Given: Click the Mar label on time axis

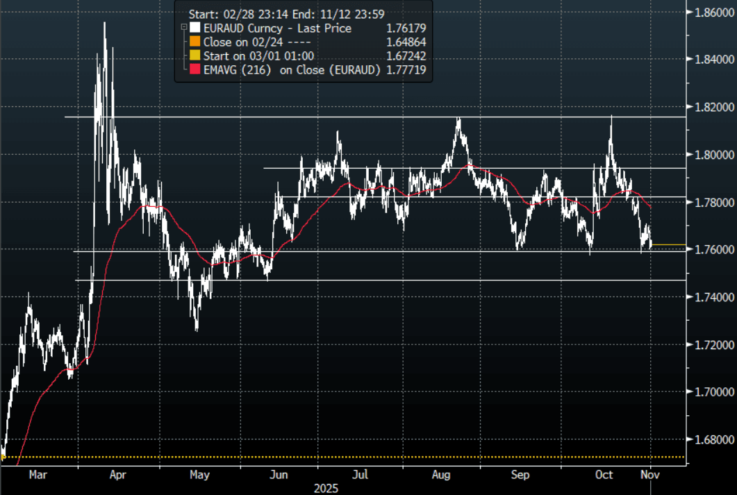Looking at the screenshot, I should click(38, 475).
